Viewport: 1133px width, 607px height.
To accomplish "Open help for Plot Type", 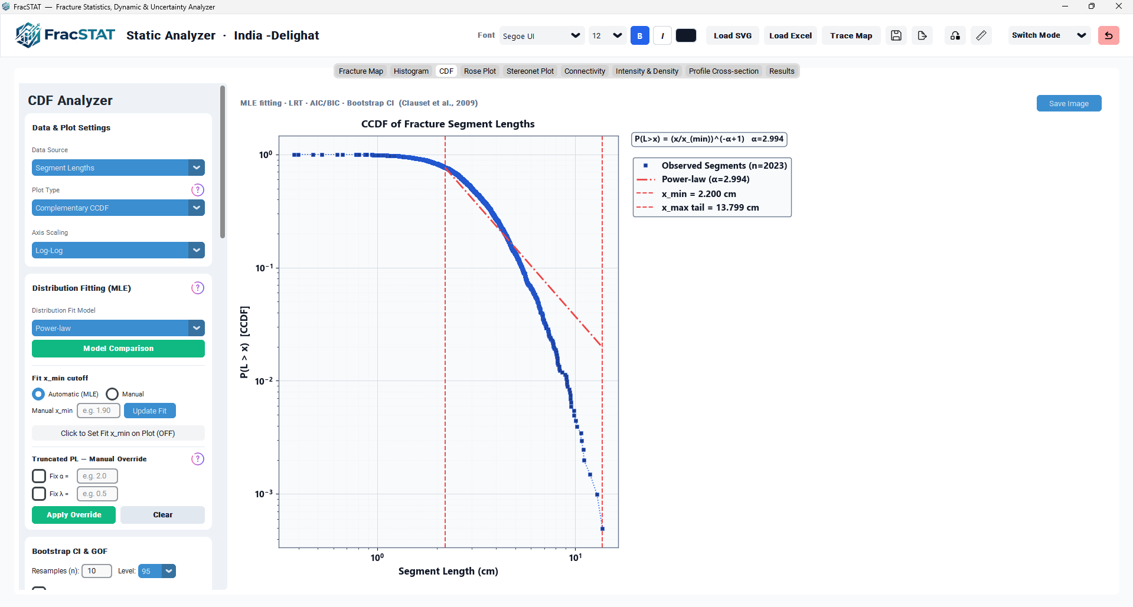I will (198, 190).
